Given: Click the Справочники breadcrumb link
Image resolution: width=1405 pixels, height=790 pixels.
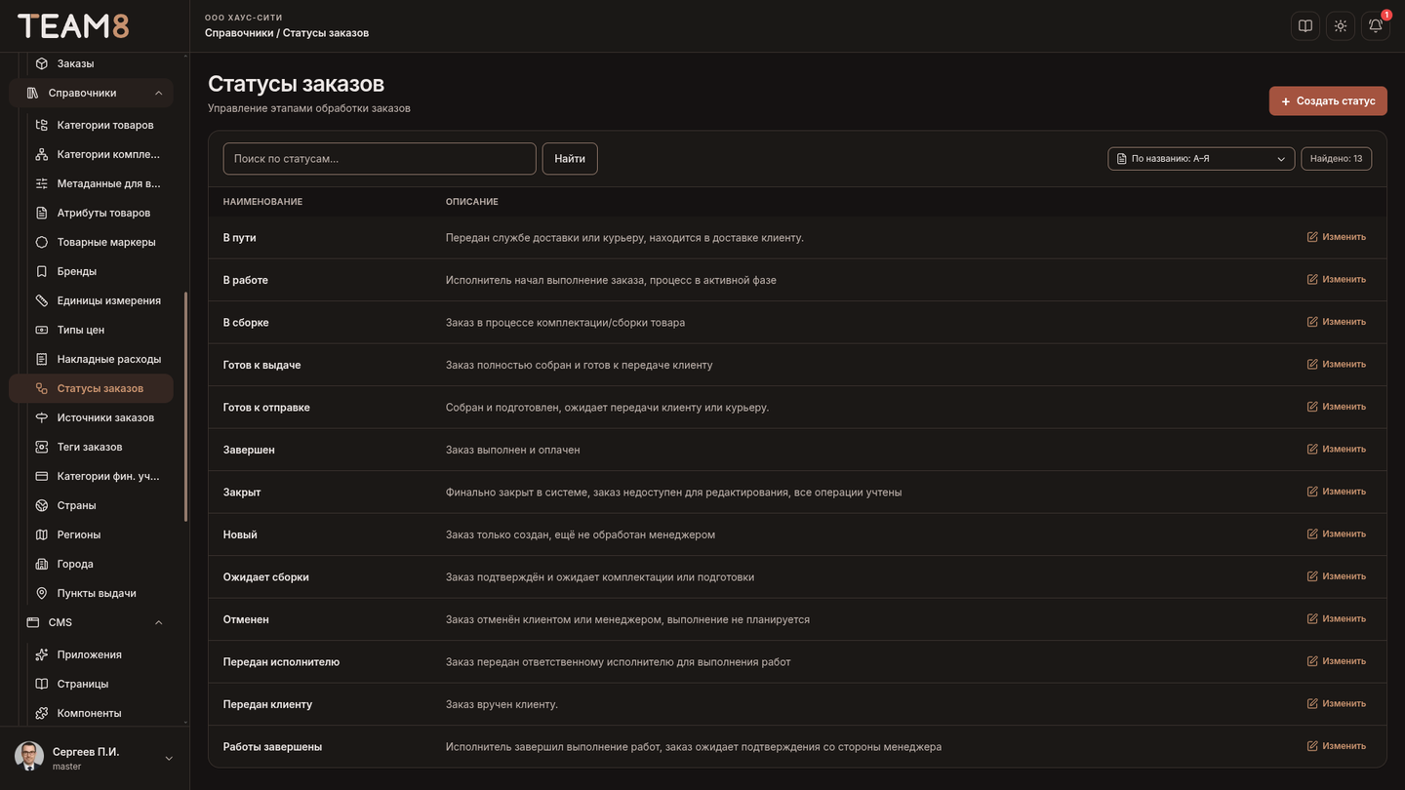Looking at the screenshot, I should point(239,33).
